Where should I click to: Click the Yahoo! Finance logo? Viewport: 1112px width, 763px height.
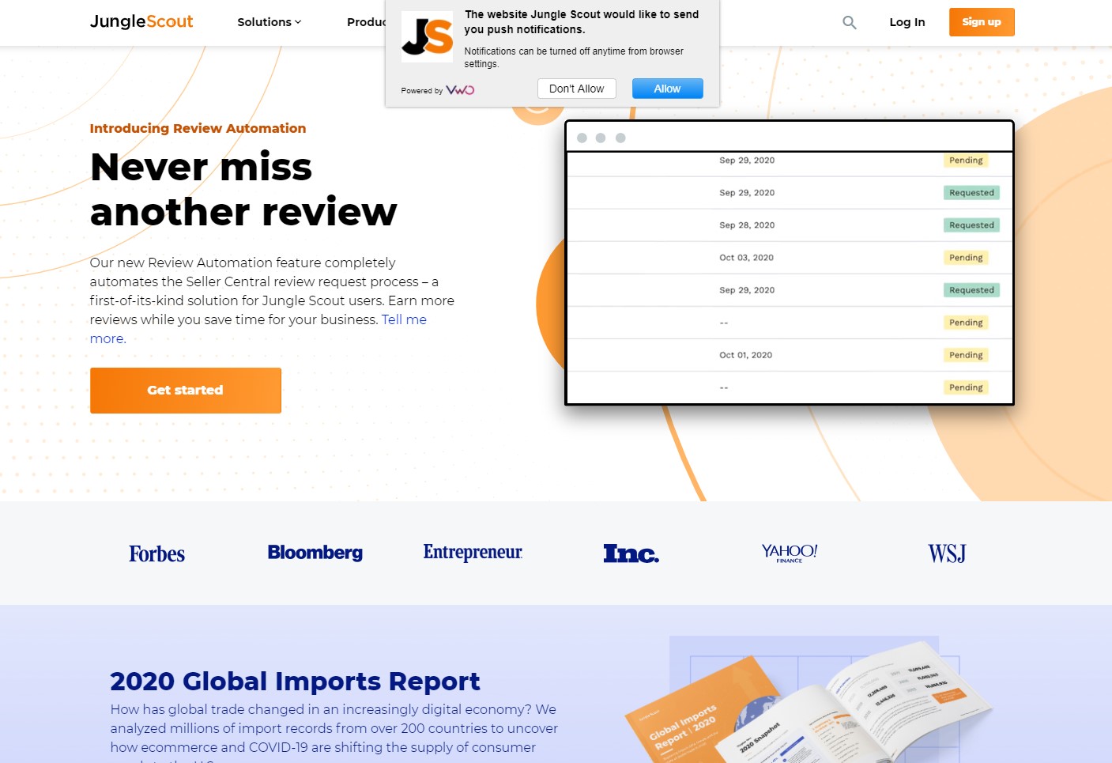coord(789,553)
